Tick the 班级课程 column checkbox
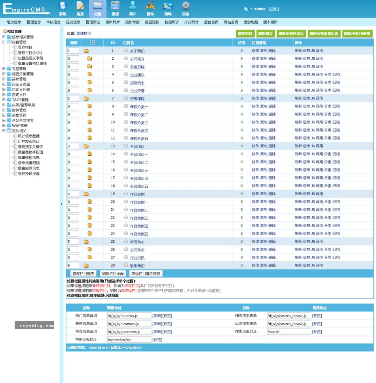 pos(126,98)
